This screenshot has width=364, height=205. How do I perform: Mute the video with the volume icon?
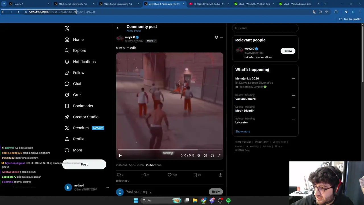tap(198, 155)
